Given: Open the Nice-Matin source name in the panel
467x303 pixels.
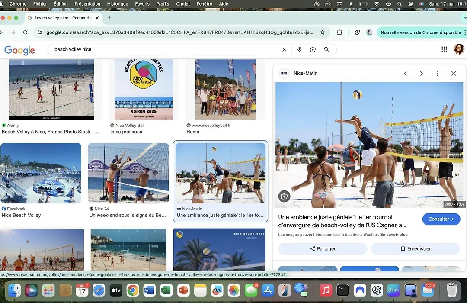Looking at the screenshot, I should 305,73.
